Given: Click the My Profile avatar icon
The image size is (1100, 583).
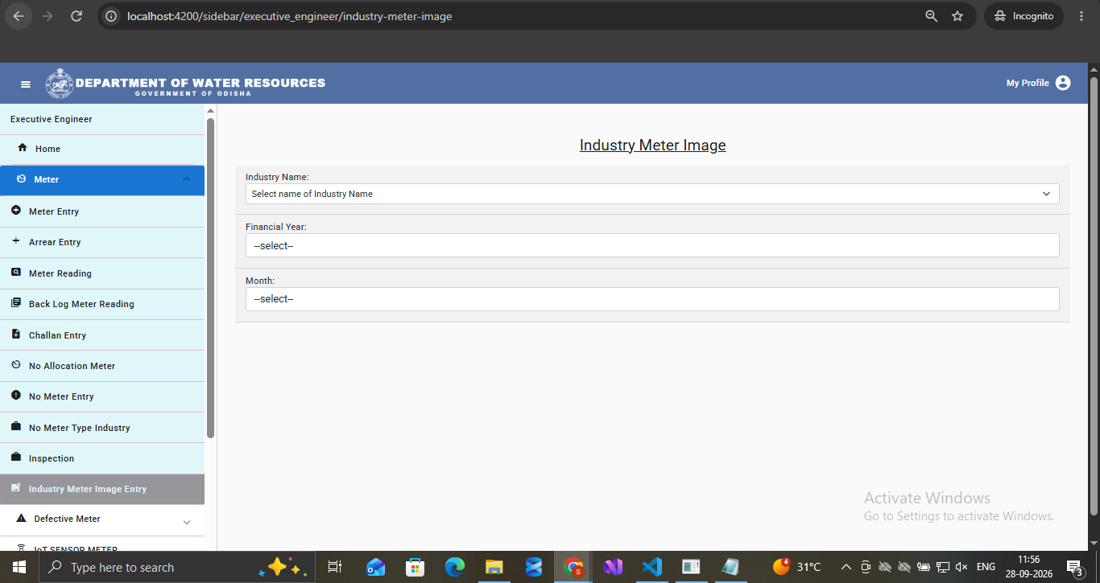Looking at the screenshot, I should click(x=1063, y=83).
